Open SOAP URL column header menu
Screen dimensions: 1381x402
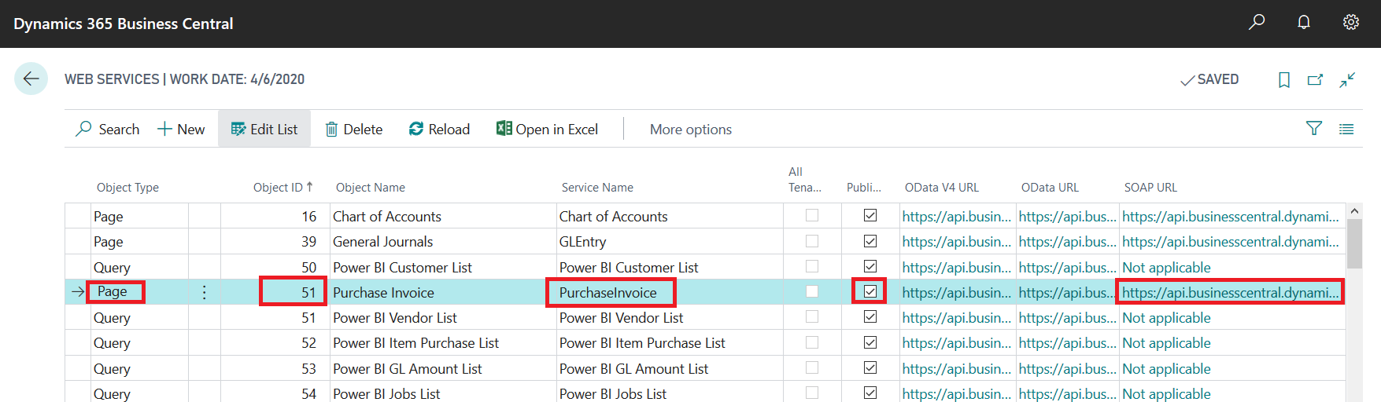(x=1150, y=187)
